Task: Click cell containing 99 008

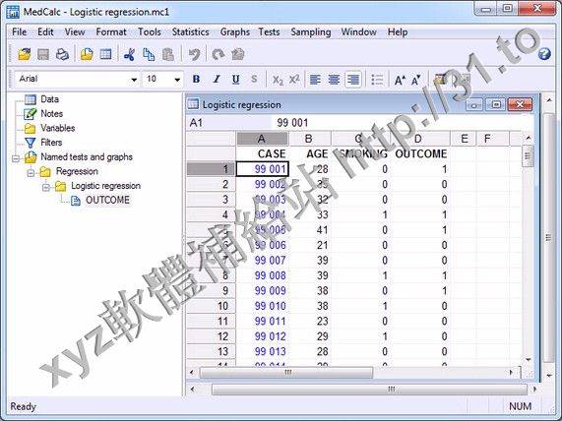Action: [x=263, y=275]
